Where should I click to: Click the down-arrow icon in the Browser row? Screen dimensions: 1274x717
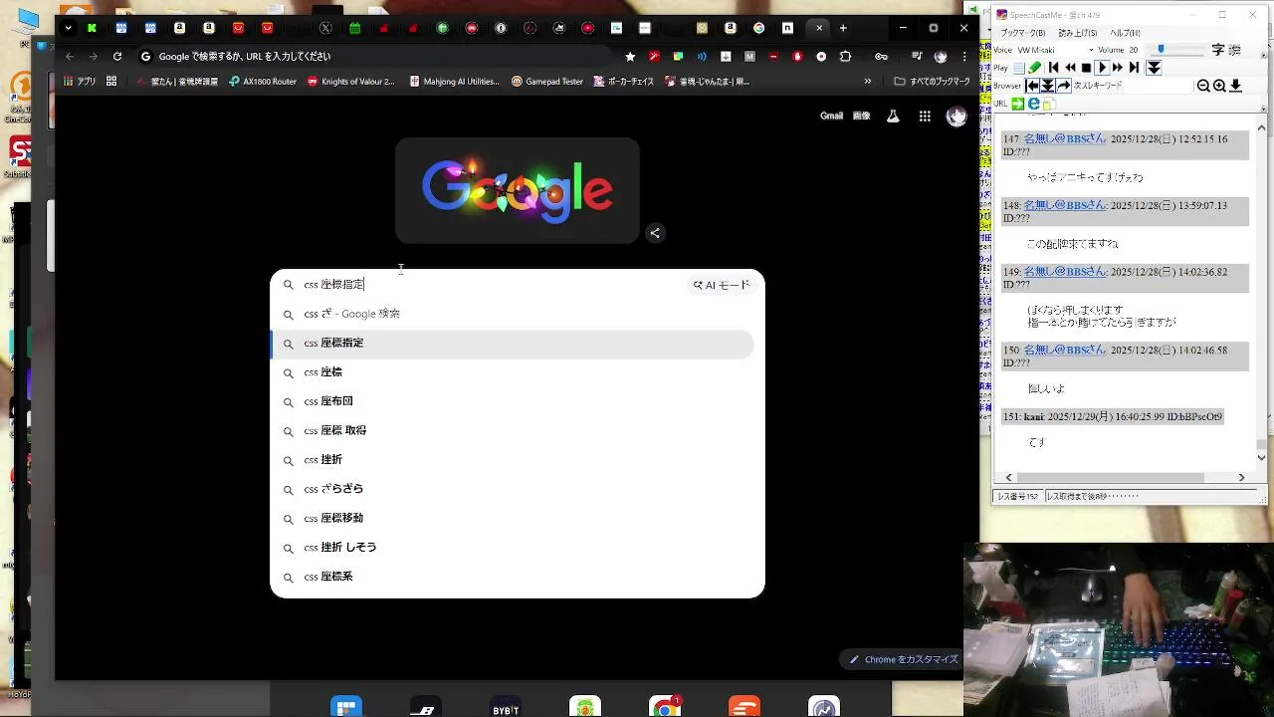click(1048, 86)
